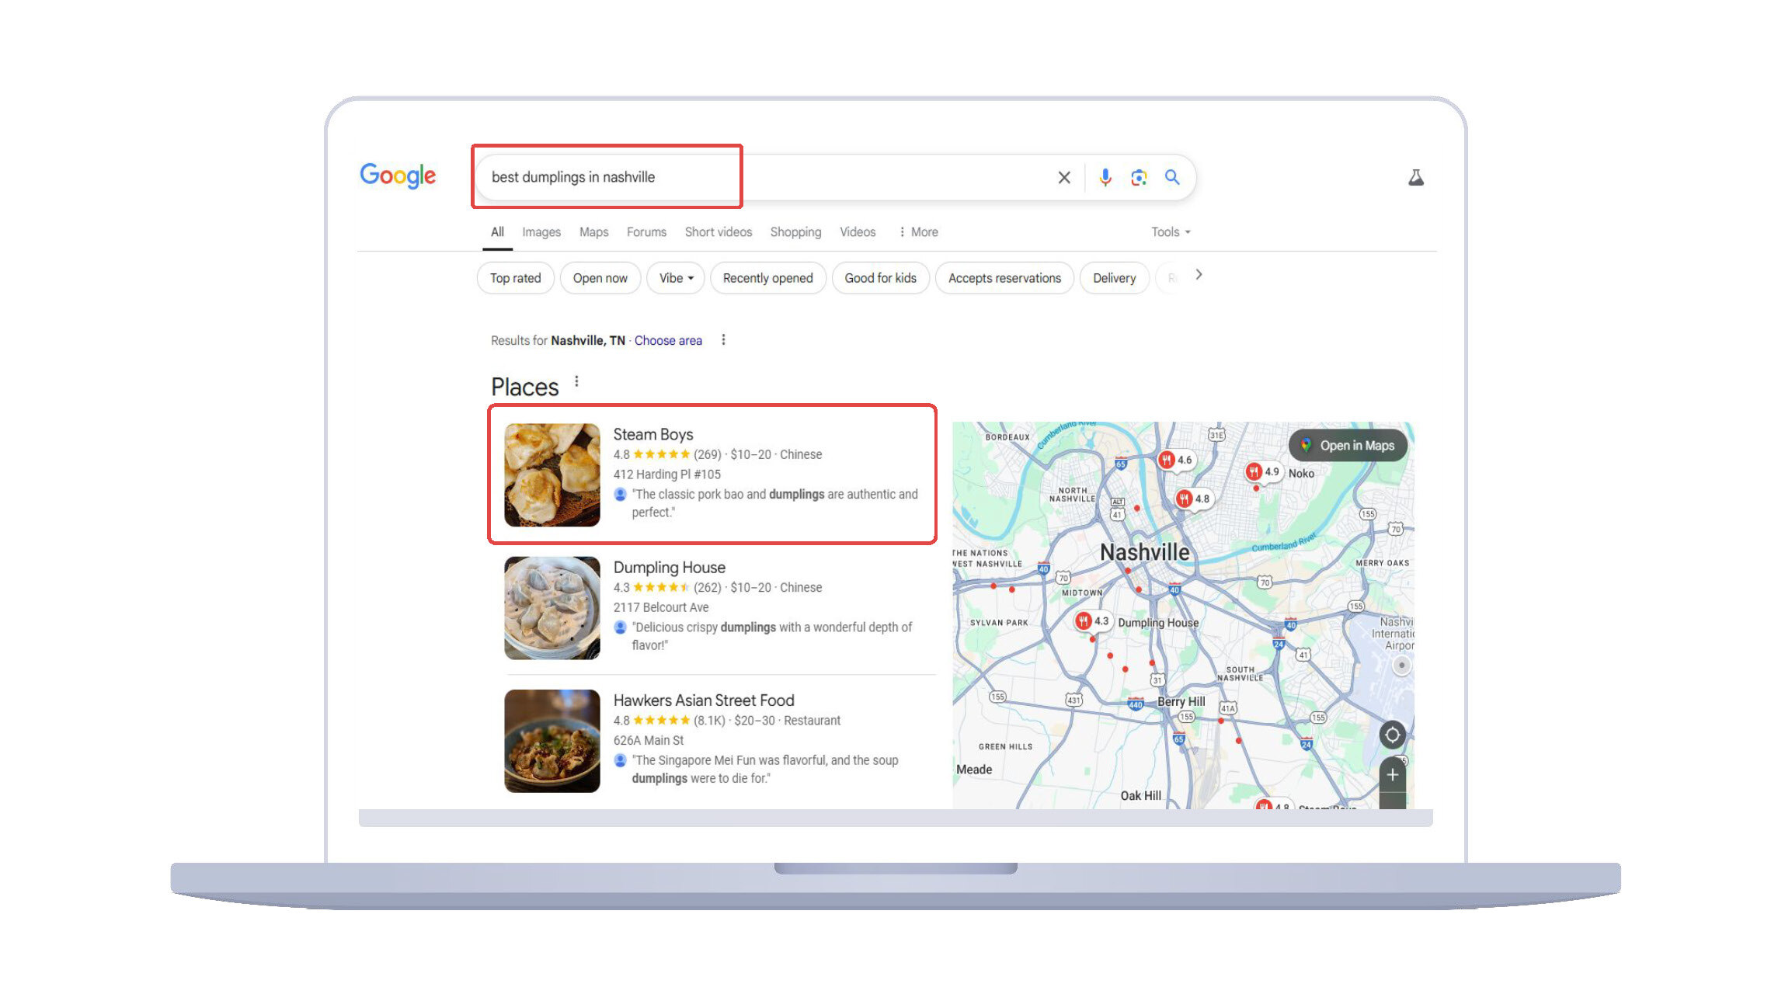Open the Dumpling House listing title
The width and height of the screenshot is (1792, 1008).
tap(670, 568)
